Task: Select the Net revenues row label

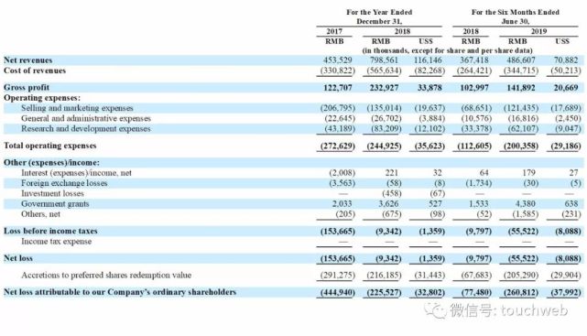Action: pos(28,60)
